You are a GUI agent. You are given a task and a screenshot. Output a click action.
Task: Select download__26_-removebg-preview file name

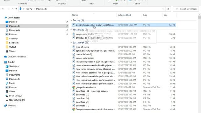click(92, 91)
